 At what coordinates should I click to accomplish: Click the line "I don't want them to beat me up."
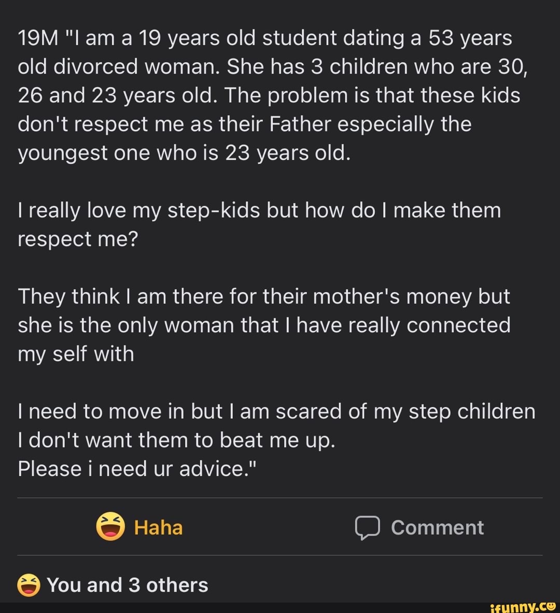pos(177,440)
